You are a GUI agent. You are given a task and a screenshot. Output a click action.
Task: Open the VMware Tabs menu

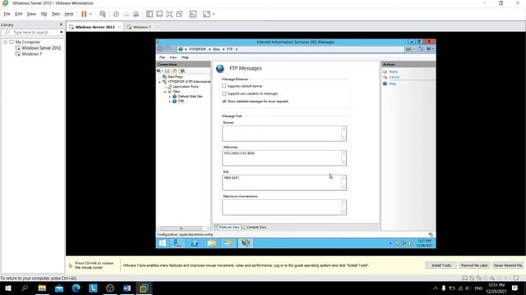[x=55, y=14]
